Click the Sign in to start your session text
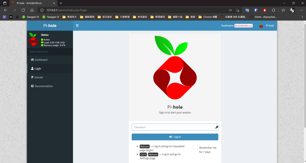 coord(175,113)
